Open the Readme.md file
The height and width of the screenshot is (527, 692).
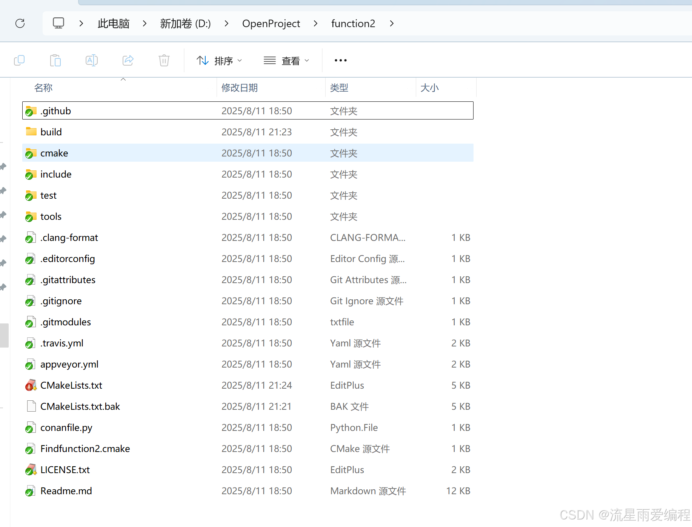(x=66, y=490)
